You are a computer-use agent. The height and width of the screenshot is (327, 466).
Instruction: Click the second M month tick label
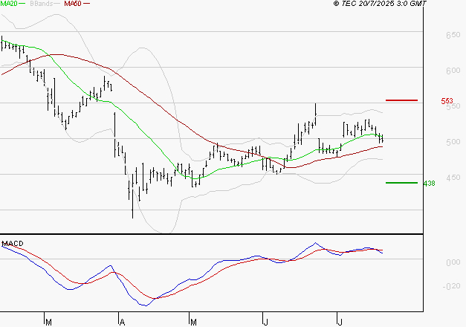click(193, 323)
